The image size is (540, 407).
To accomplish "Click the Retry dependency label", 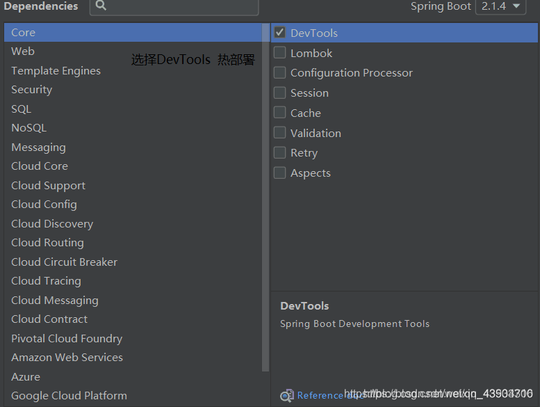I will click(x=304, y=153).
